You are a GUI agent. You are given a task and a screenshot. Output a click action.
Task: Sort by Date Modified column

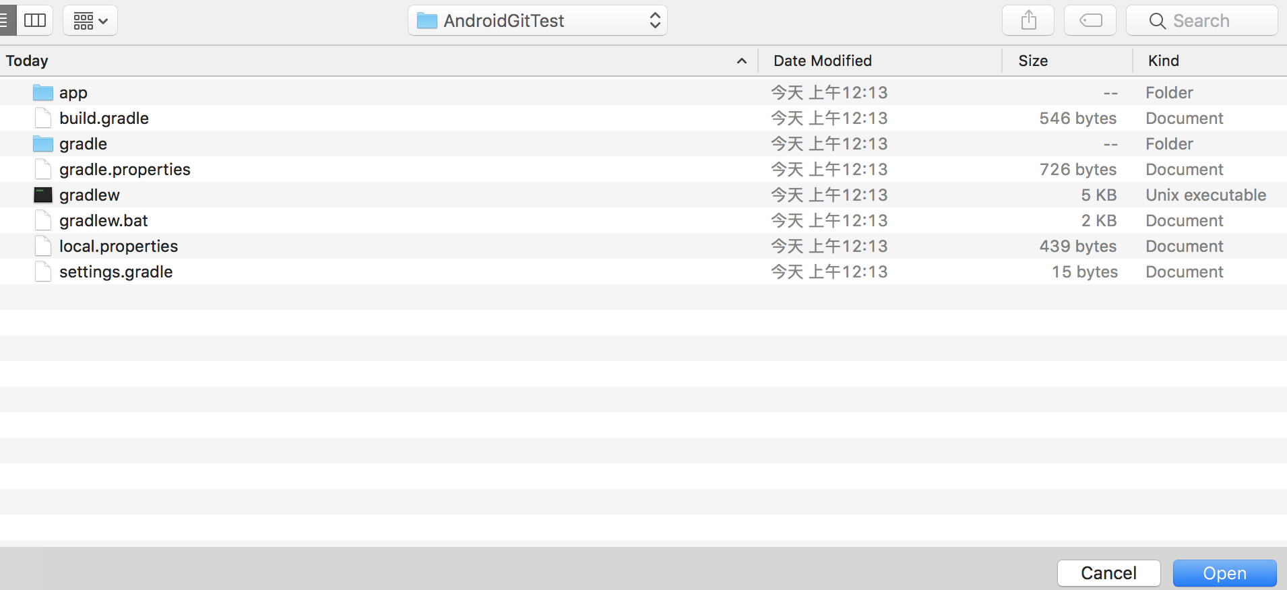point(822,61)
